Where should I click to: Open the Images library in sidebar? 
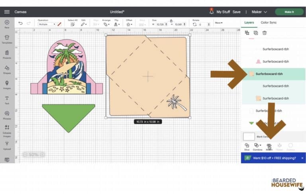pyautogui.click(x=7, y=84)
